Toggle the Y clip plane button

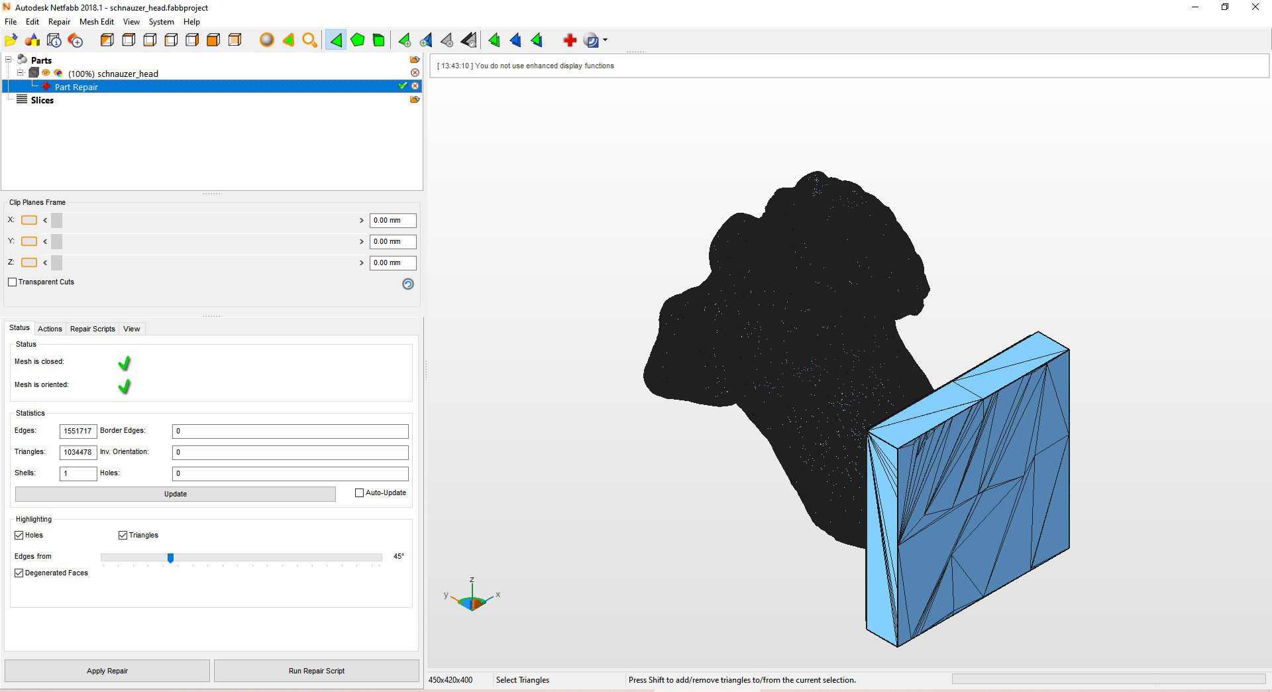coord(29,241)
